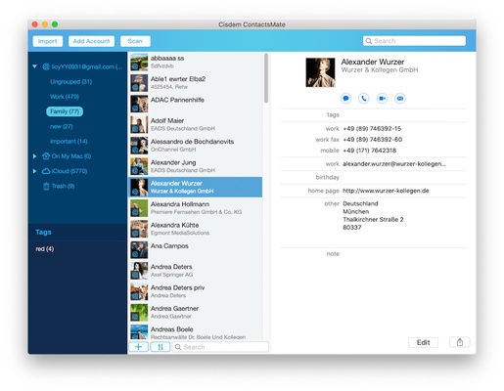Click the share icon next to Edit

[x=460, y=342]
